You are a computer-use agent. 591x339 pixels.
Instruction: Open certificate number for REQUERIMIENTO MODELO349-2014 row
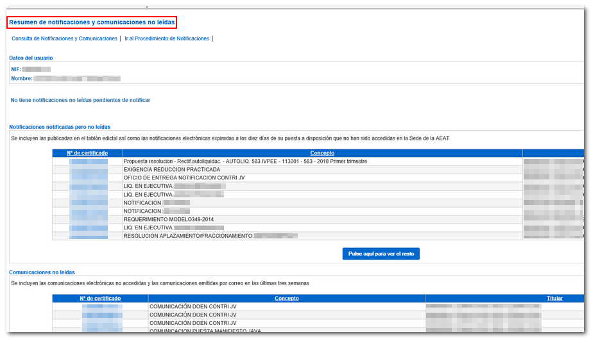[x=89, y=220]
